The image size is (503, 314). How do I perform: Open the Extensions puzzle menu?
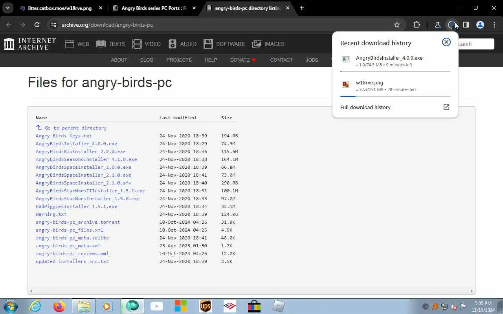point(417,25)
